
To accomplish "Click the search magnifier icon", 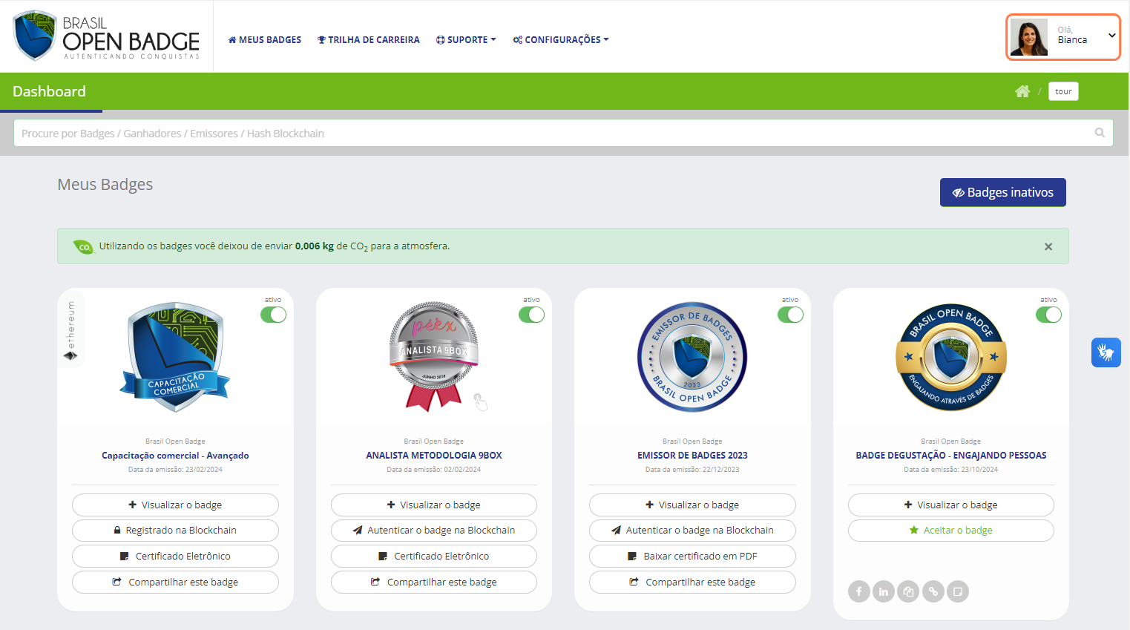I will coord(1100,133).
